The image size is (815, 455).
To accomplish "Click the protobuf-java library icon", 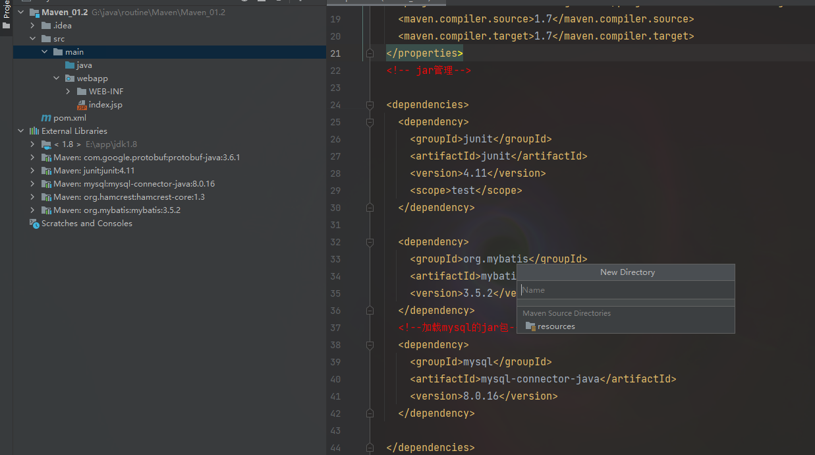I will coord(46,158).
